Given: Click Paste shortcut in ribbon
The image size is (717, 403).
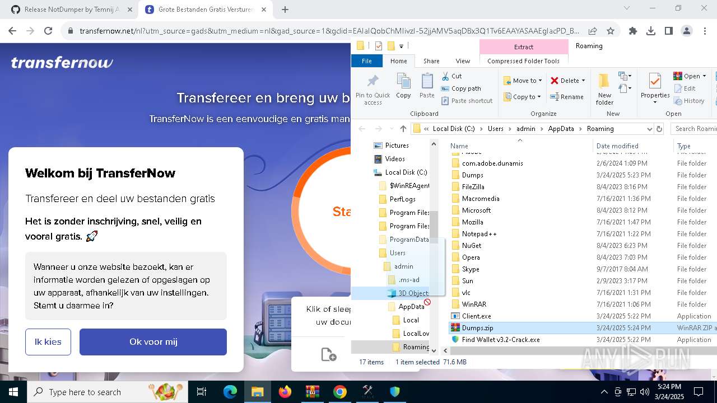Looking at the screenshot, I should [x=467, y=101].
